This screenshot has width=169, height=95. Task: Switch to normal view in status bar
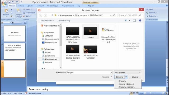click(132, 93)
